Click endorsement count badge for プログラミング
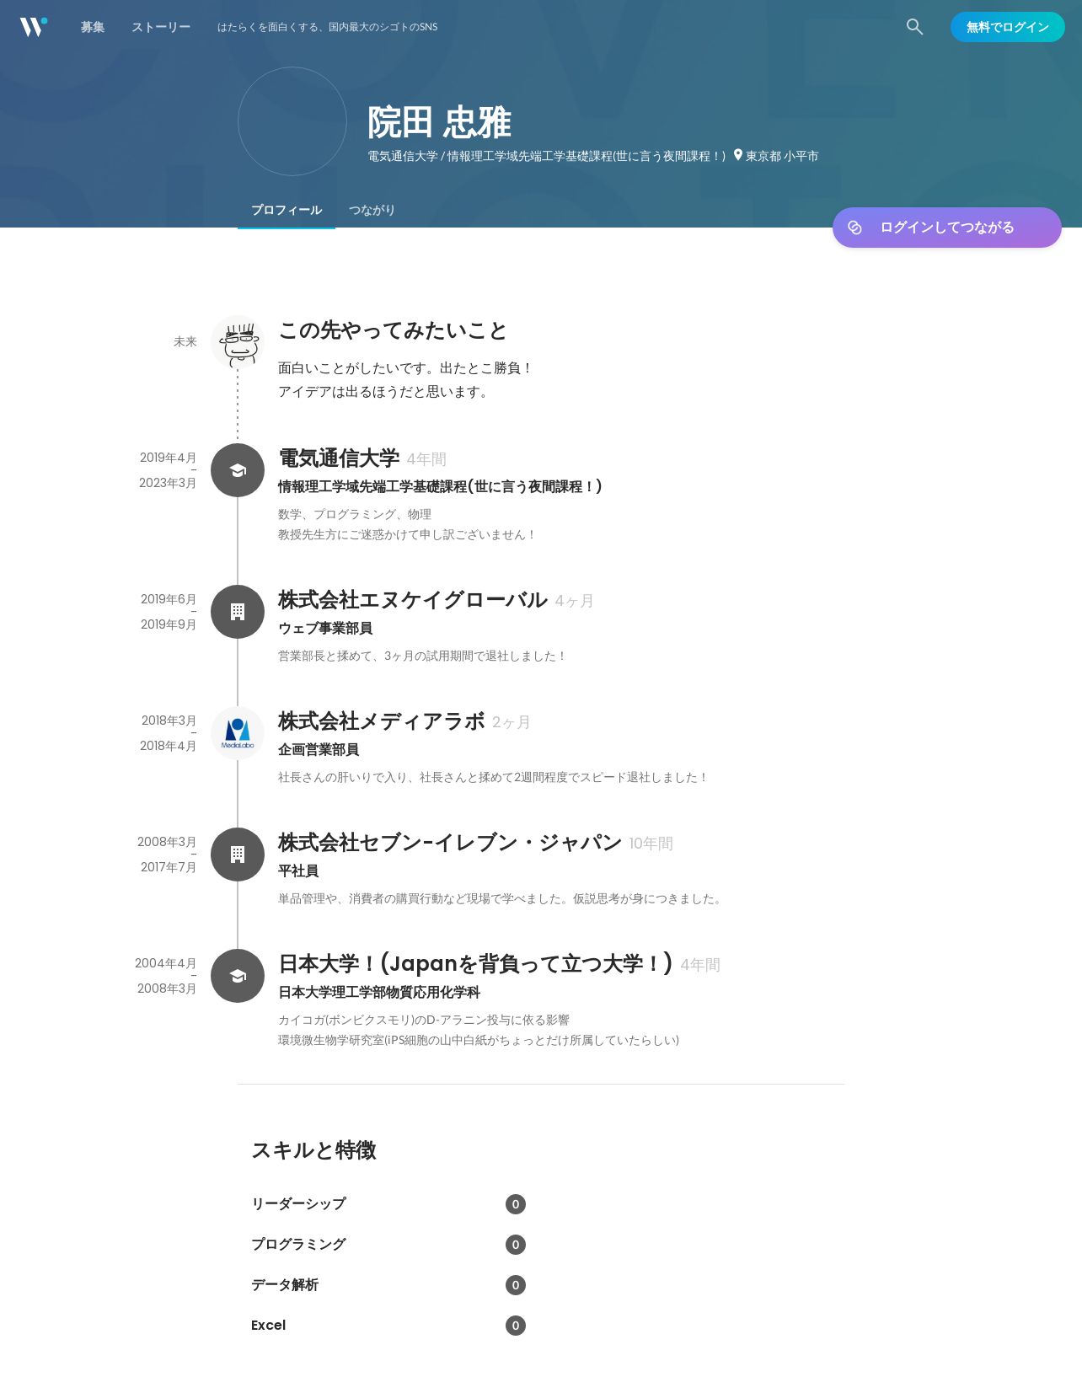Viewport: 1082px width, 1393px height. point(516,1245)
